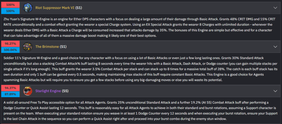Click the red 94.37% badge
Image resolution: width=282 pixels, height=124 pixels.
click(x=10, y=88)
